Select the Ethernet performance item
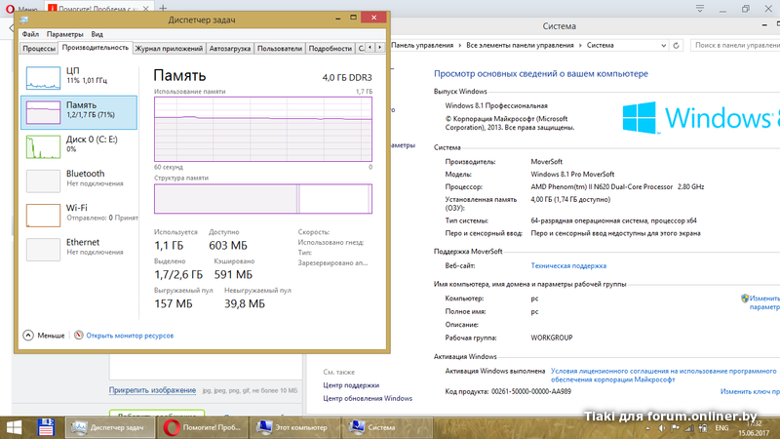Screen dimensions: 780x439 pyautogui.click(x=79, y=249)
